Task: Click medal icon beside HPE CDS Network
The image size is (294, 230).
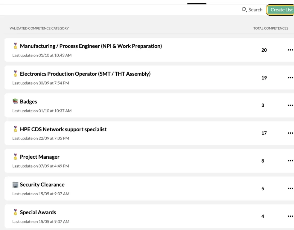Action: (15, 129)
